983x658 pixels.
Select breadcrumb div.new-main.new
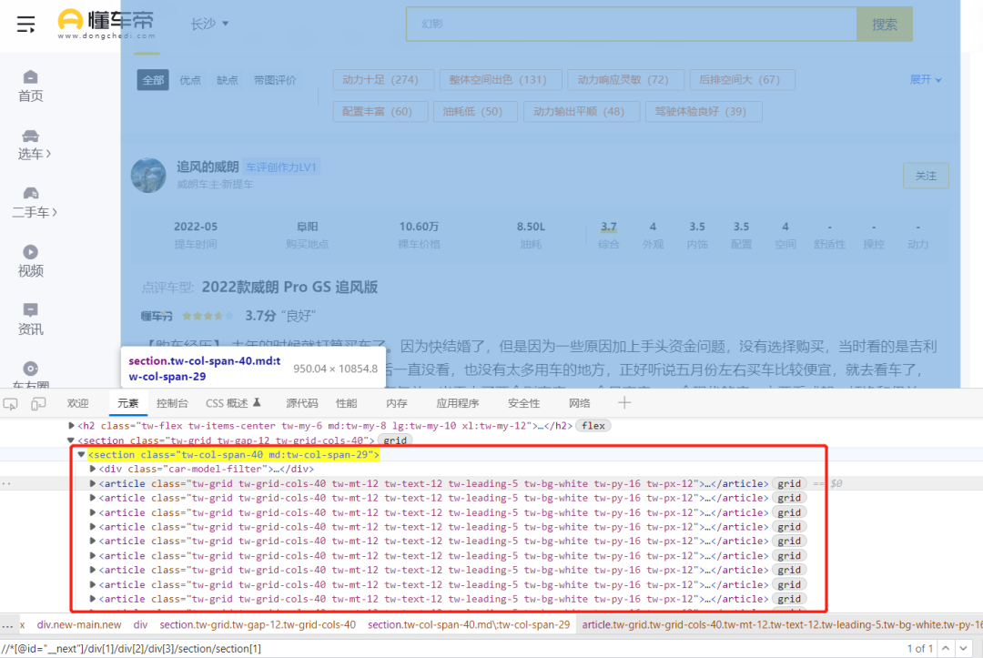point(79,625)
